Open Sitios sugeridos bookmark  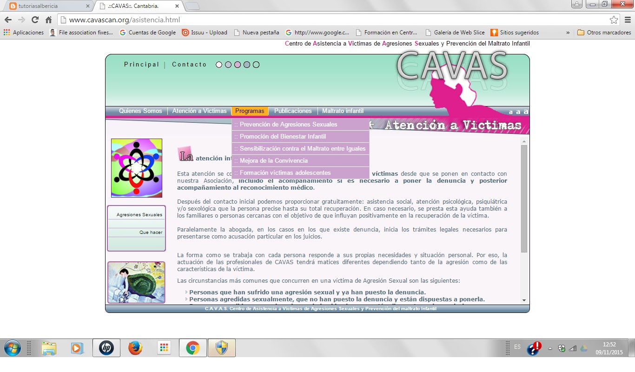coord(515,33)
